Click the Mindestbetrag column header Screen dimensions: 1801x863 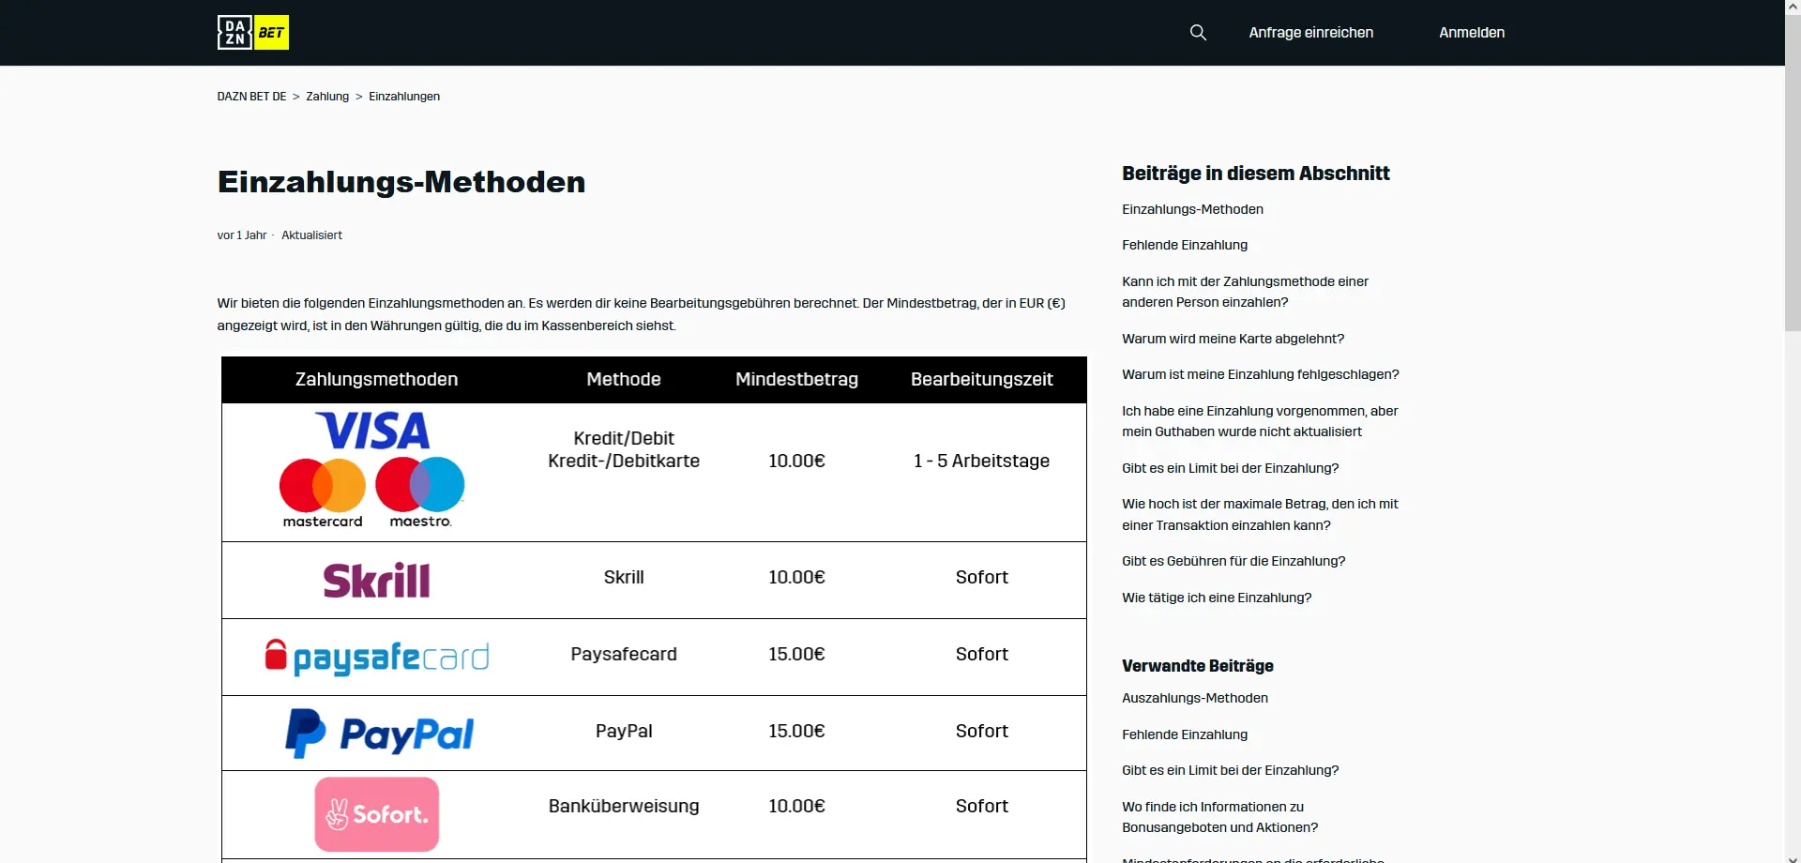796,379
